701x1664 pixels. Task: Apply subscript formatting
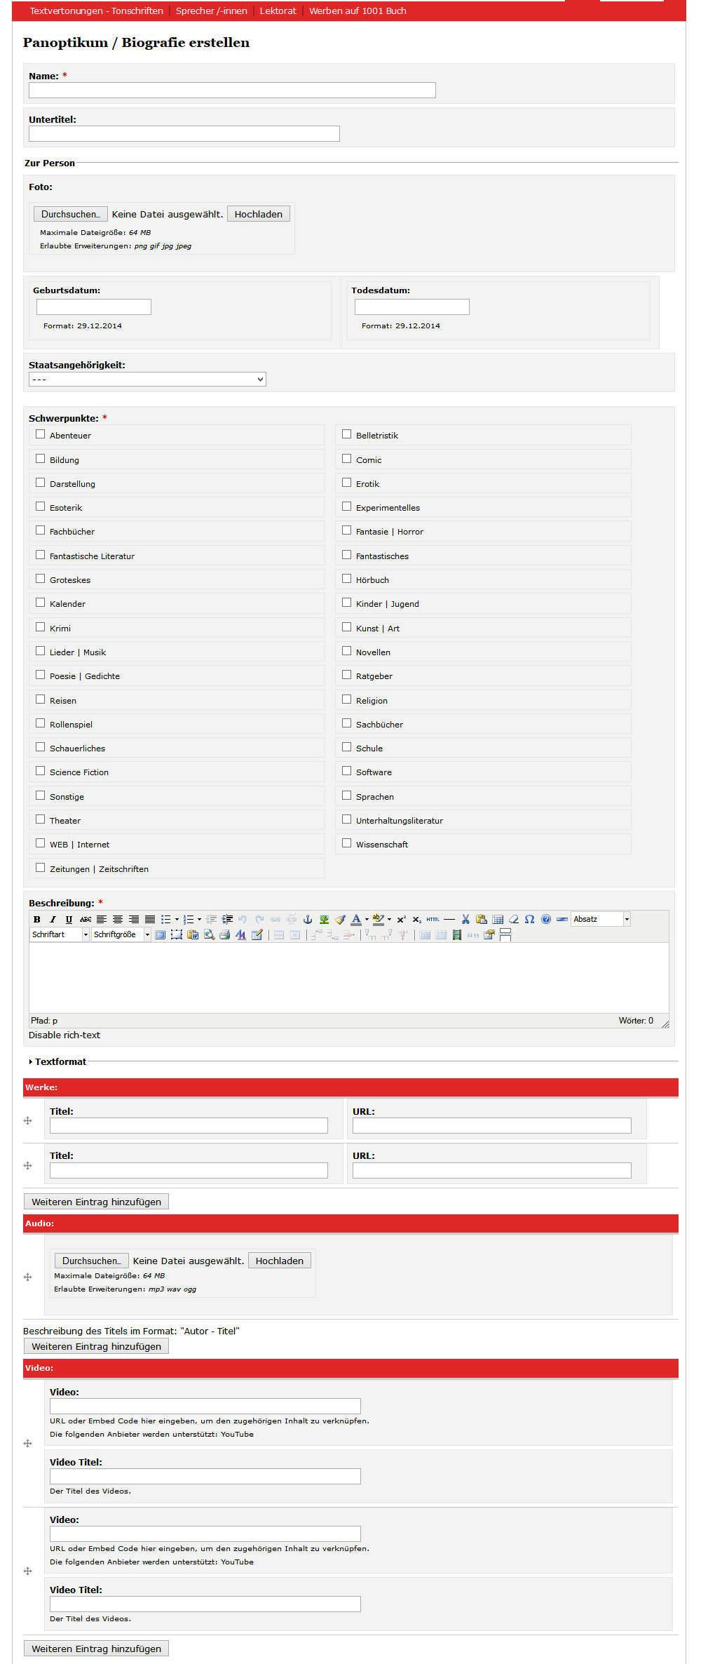pos(416,919)
